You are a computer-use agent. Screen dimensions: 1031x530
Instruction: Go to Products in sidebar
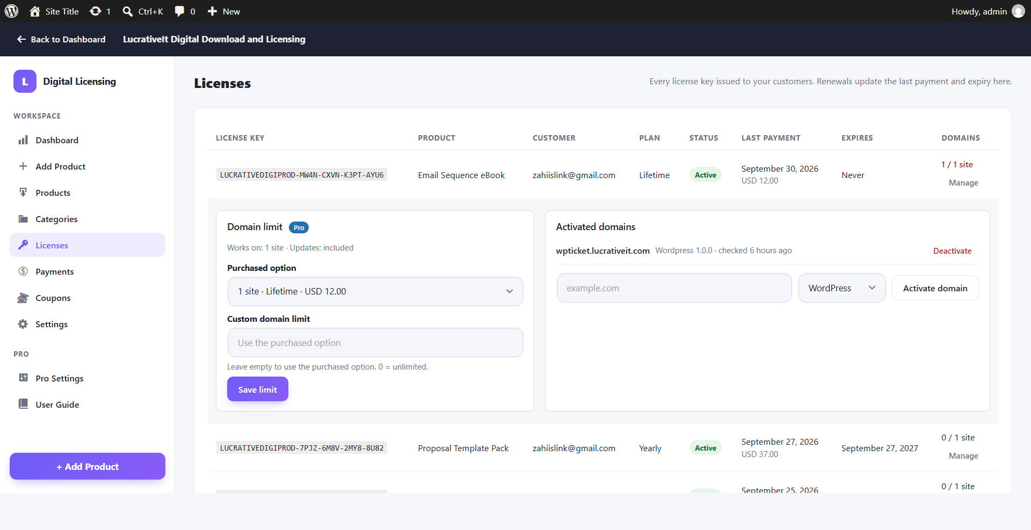(x=88, y=193)
